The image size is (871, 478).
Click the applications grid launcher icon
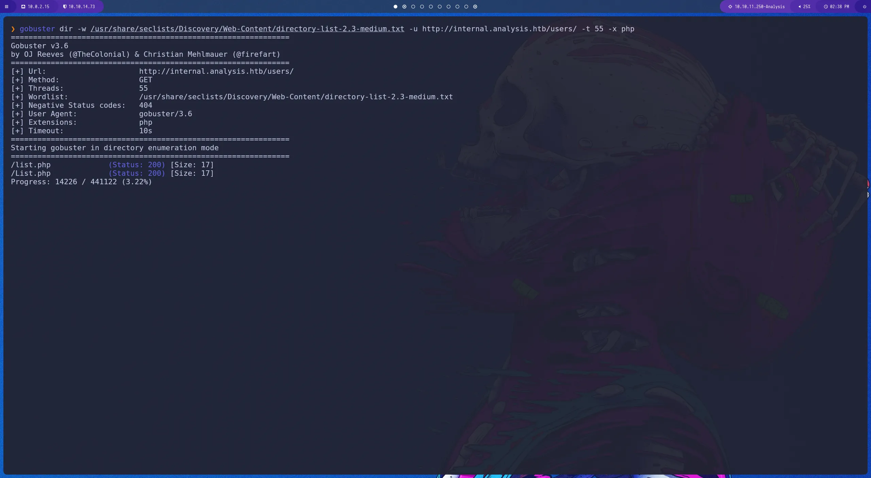(6, 6)
